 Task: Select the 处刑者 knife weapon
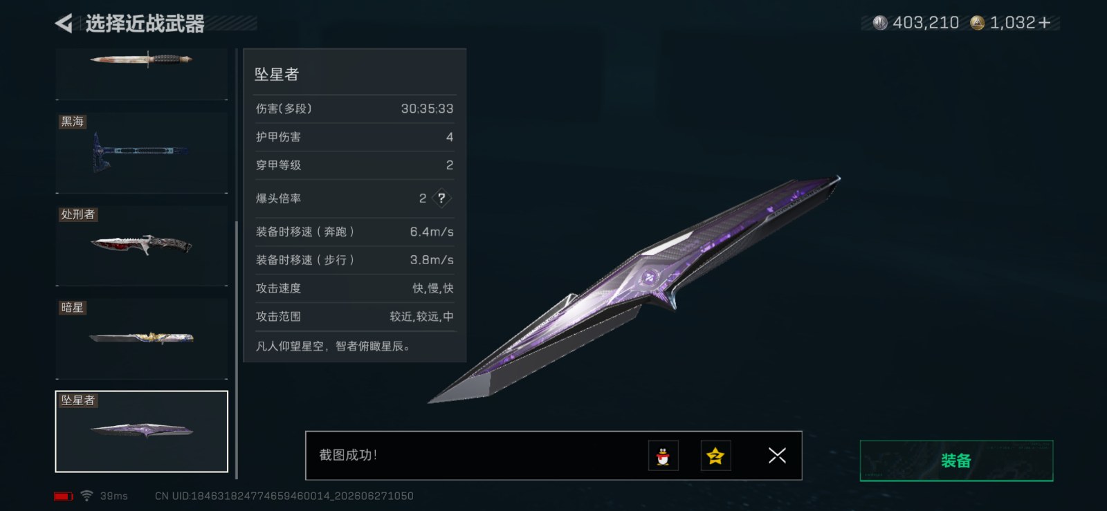pyautogui.click(x=142, y=245)
